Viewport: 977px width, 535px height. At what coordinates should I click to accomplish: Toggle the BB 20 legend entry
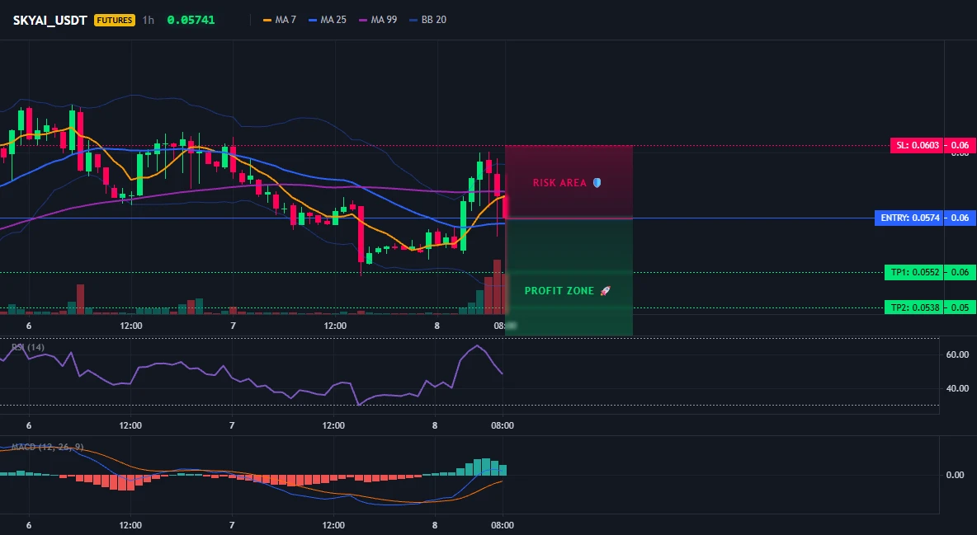point(428,20)
